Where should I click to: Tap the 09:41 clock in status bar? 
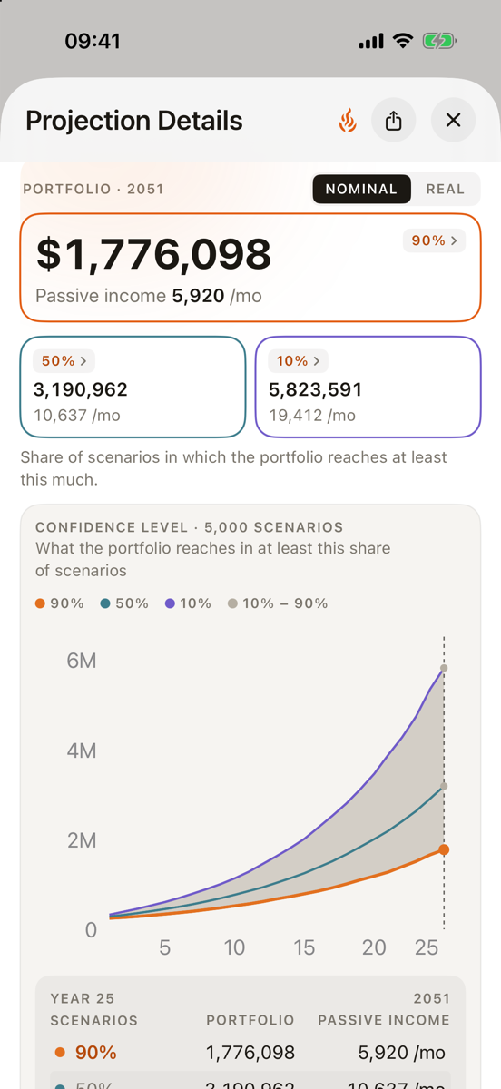pos(93,42)
